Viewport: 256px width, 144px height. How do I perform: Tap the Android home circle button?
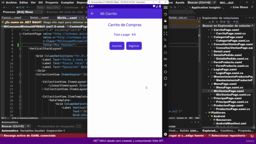click(165, 72)
